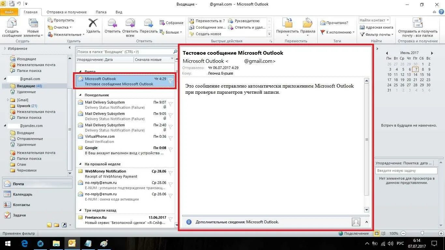Open the Folder list icon in navigation pane

click(57, 225)
